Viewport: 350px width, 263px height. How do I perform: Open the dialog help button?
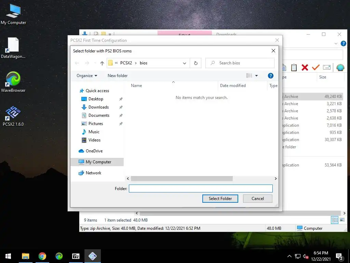pos(271,76)
